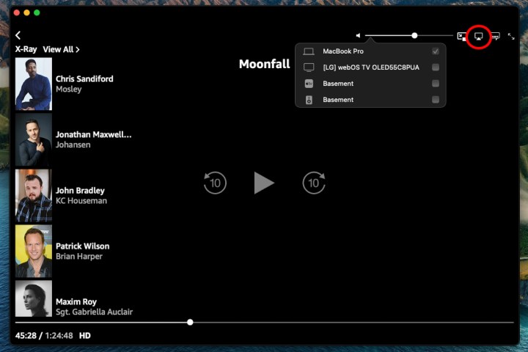Image resolution: width=528 pixels, height=352 pixels.
Task: Minimize window with yellow button
Action: [27, 12]
